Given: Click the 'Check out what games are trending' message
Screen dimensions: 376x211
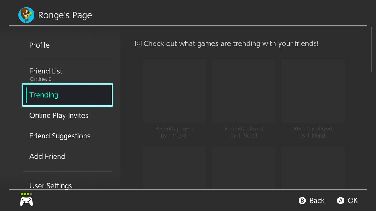Looking at the screenshot, I should tap(231, 43).
